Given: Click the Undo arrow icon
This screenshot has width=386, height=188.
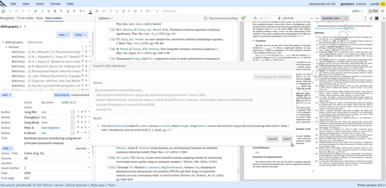Looking at the screenshot, I should click(23, 11).
